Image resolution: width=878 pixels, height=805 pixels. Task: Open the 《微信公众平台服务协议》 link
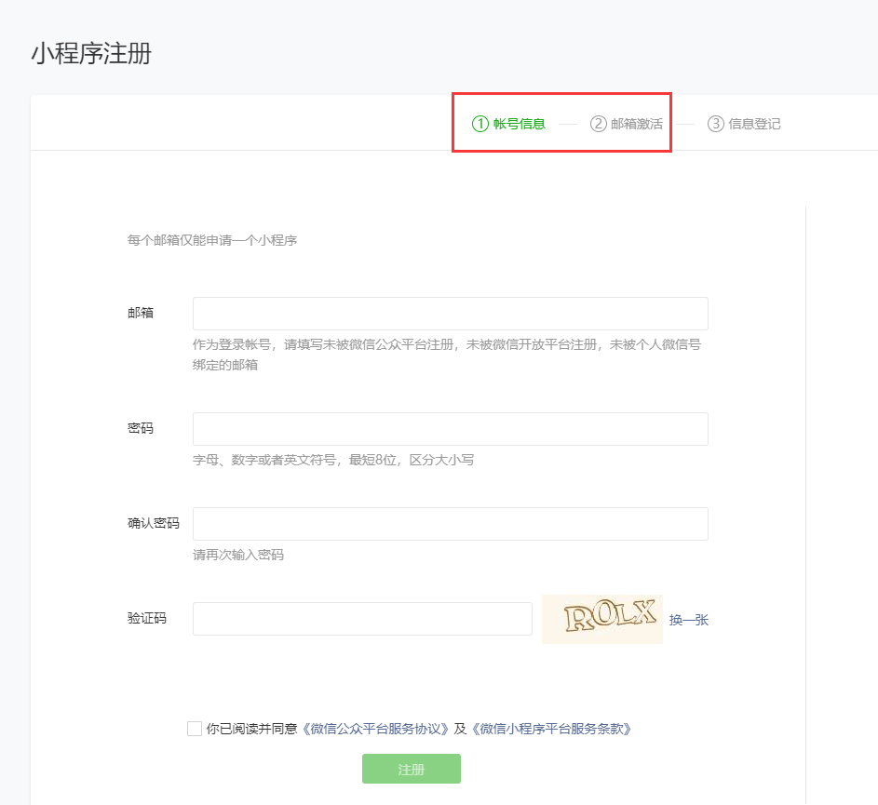pyautogui.click(x=375, y=729)
